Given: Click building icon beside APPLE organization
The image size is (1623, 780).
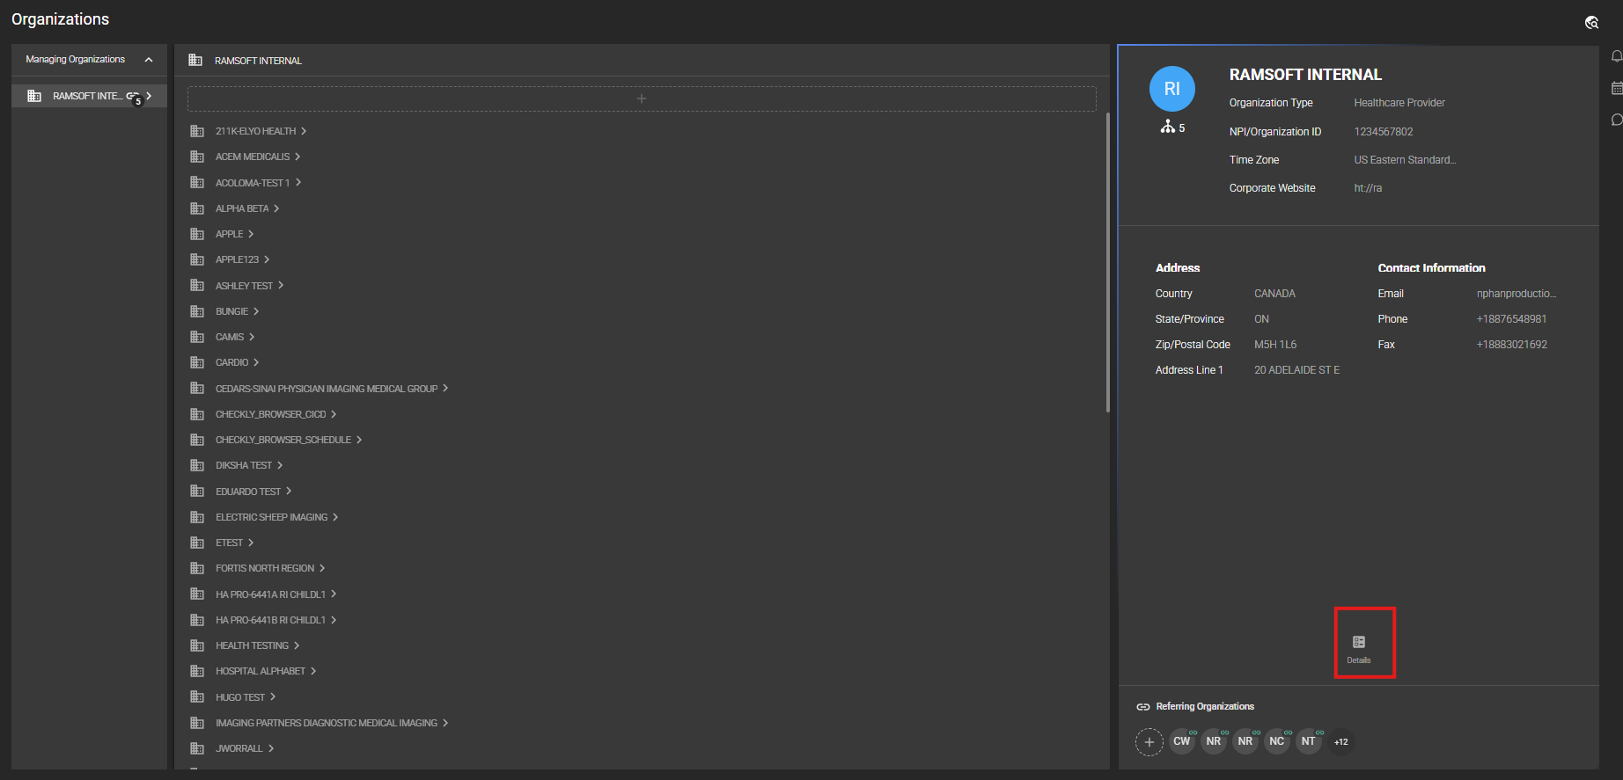Looking at the screenshot, I should tap(197, 234).
